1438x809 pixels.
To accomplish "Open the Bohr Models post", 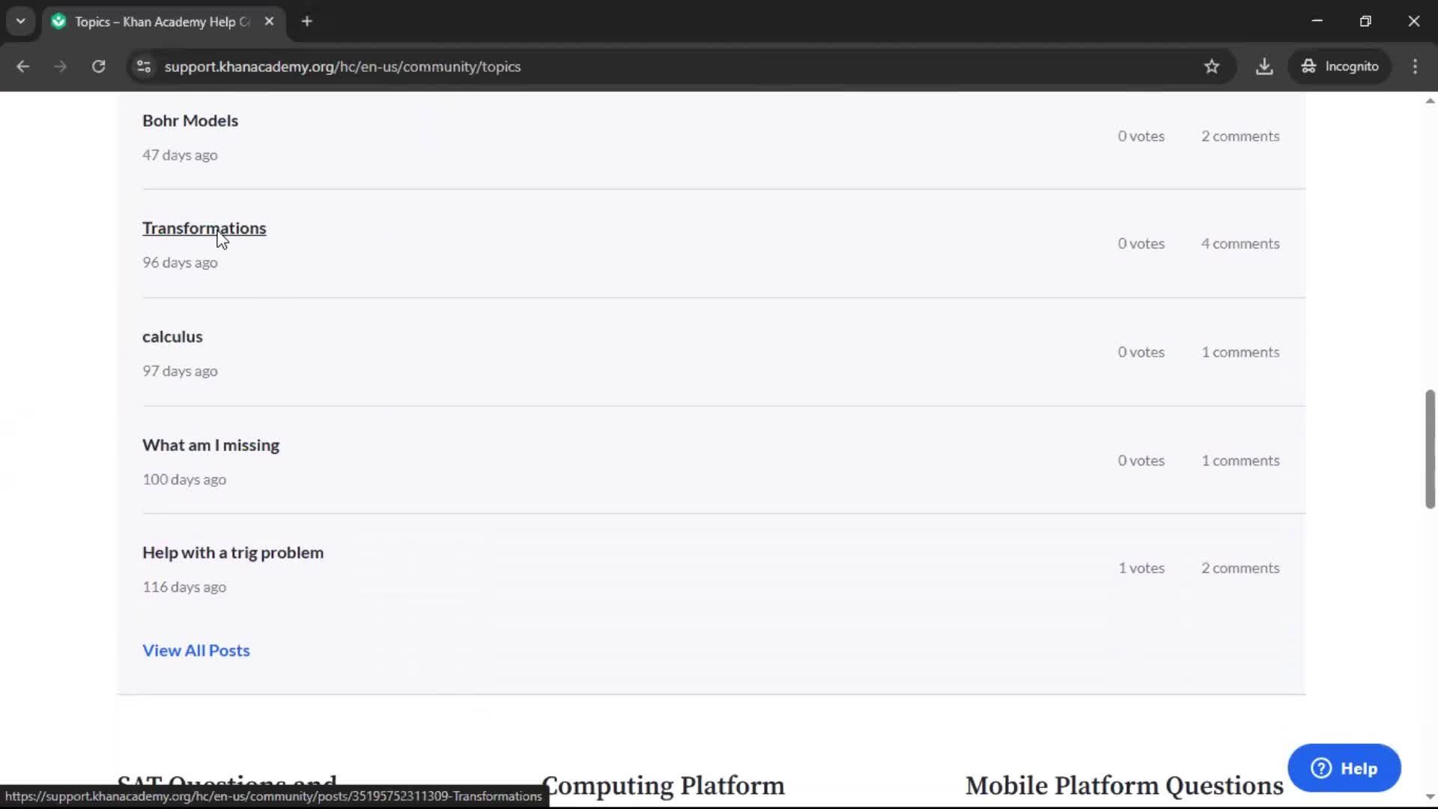I will coord(190,121).
